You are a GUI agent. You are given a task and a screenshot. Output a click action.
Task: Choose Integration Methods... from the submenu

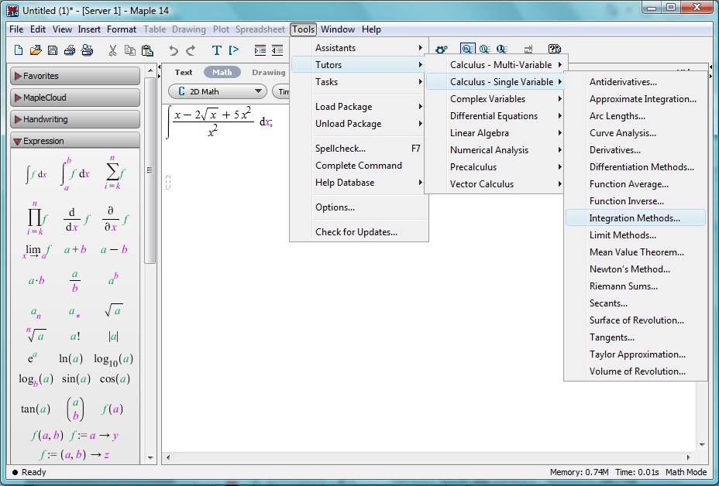tap(635, 218)
